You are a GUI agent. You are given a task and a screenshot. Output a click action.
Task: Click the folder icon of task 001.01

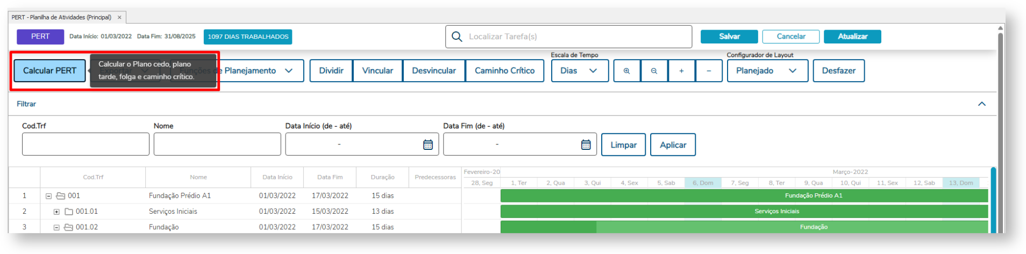(x=69, y=212)
